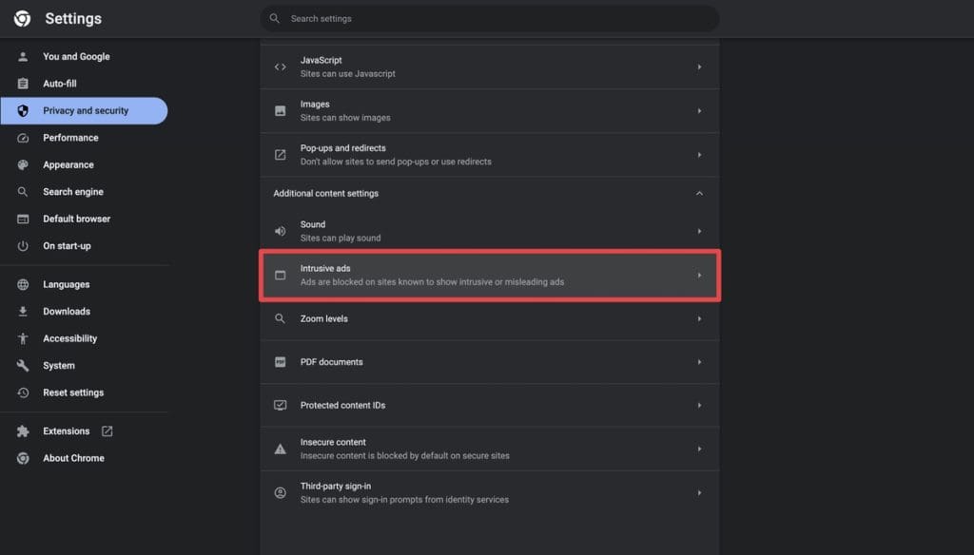Click the Images picture icon
The image size is (974, 555).
281,111
